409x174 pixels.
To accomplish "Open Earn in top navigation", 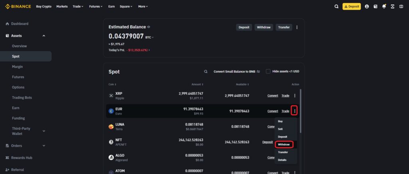I will [x=111, y=6].
